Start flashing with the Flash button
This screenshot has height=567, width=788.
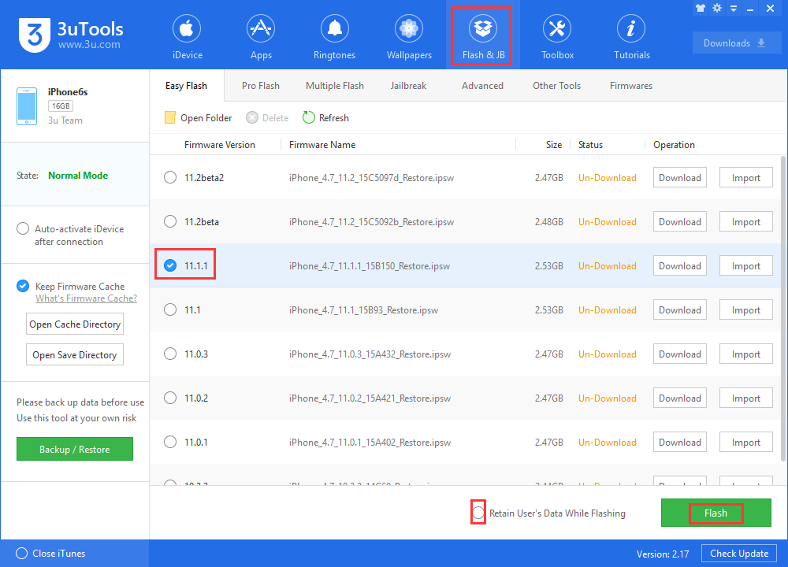coord(716,513)
